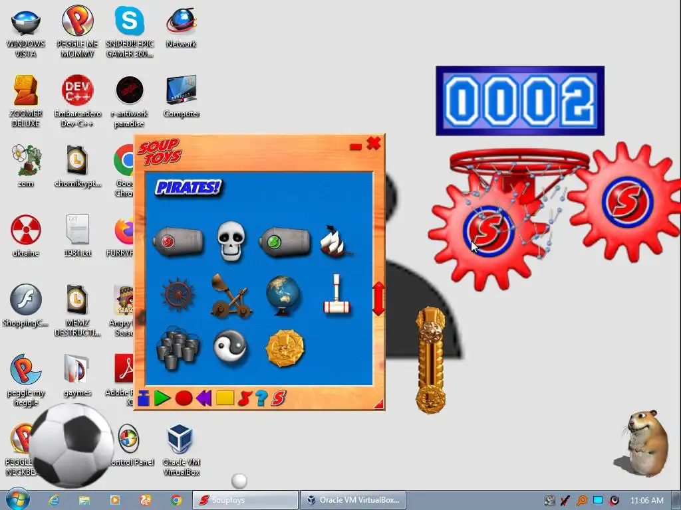Select the green cannon toy
The width and height of the screenshot is (681, 510).
[x=285, y=242]
